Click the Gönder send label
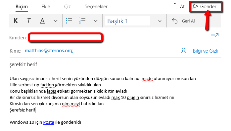This screenshot has width=231, height=131. [208, 7]
